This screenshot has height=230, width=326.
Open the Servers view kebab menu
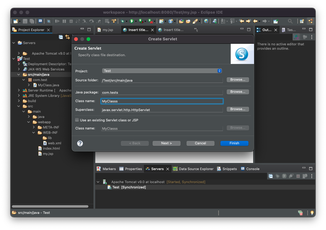tap(312, 176)
